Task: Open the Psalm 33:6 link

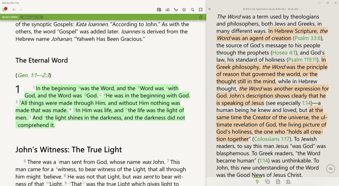Action: coord(308,38)
